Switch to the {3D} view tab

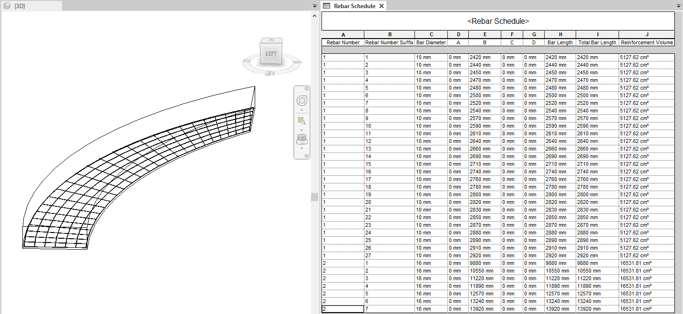pos(31,6)
